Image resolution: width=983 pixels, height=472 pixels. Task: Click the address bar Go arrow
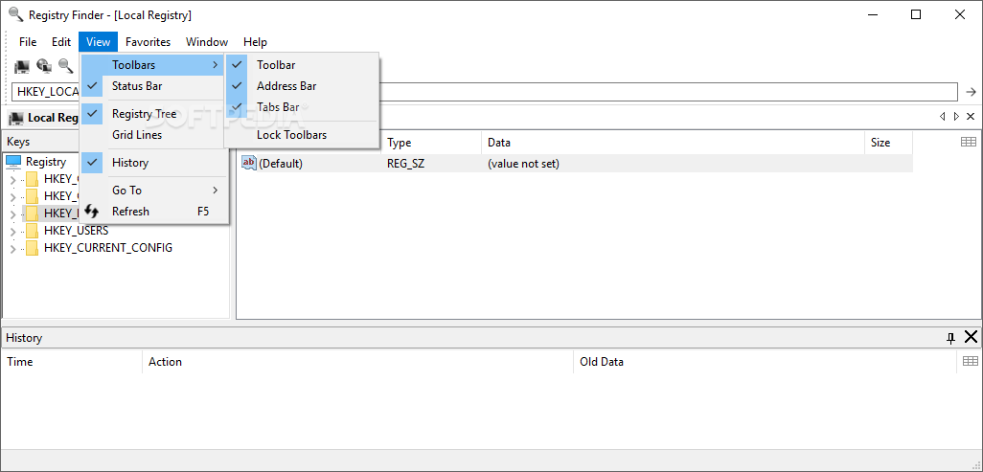click(x=972, y=92)
